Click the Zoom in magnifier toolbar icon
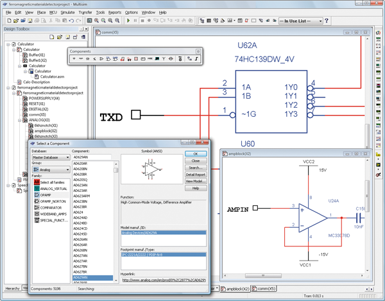This screenshot has height=301, width=385. pyautogui.click(x=96, y=21)
